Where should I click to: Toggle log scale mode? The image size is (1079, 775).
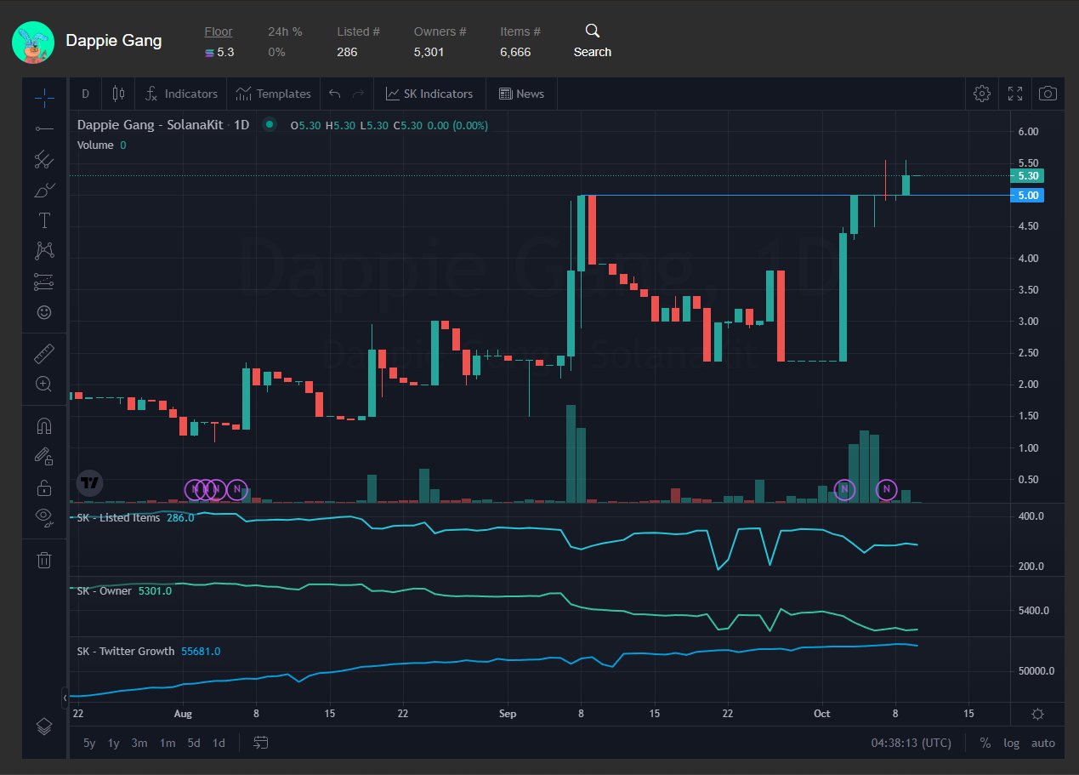pyautogui.click(x=1011, y=743)
